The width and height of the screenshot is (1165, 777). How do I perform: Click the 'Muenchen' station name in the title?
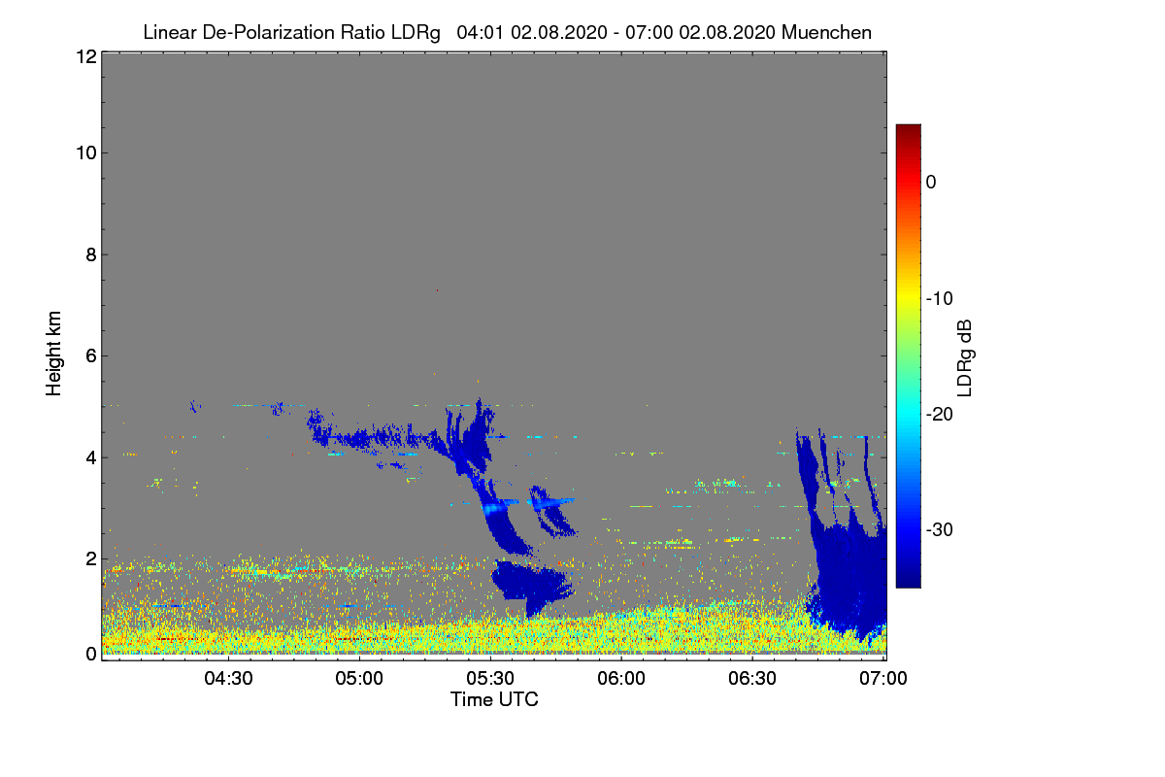tap(826, 33)
